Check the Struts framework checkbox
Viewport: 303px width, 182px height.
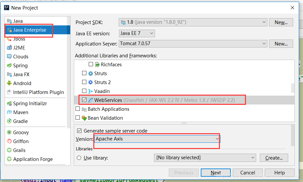[84, 73]
